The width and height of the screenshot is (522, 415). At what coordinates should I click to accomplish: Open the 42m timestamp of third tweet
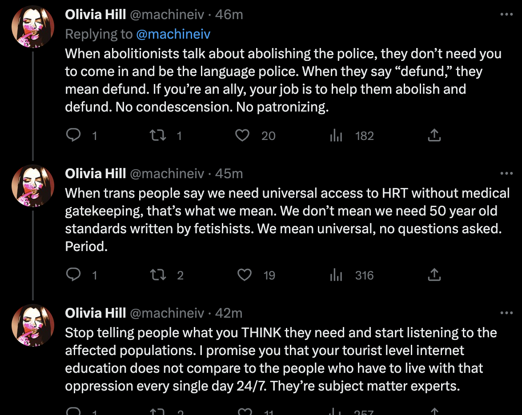click(x=229, y=313)
